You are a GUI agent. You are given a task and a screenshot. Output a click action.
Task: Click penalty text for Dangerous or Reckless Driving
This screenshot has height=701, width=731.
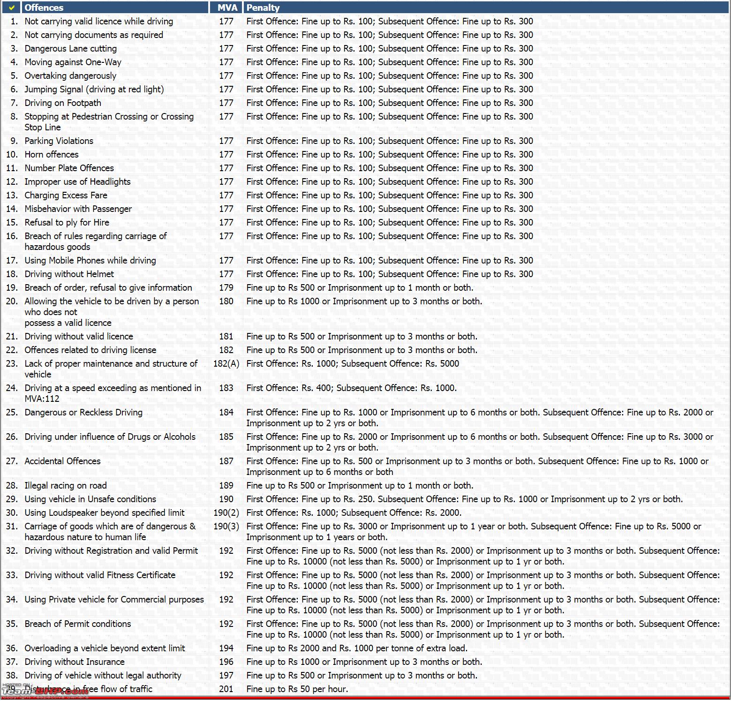click(x=480, y=417)
